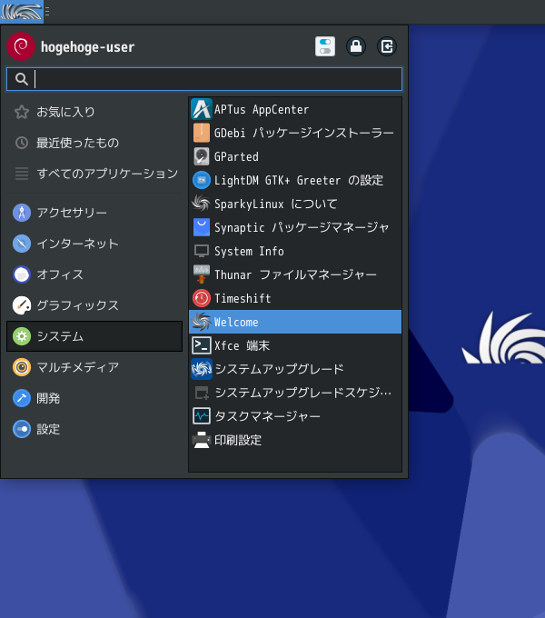The height and width of the screenshot is (618, 545).
Task: Launch the Synaptic package manager icon
Action: tap(202, 227)
